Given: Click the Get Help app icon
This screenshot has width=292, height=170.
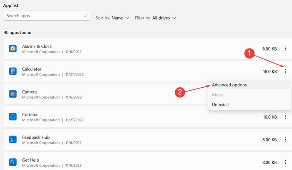Looking at the screenshot, I should [x=13, y=162].
